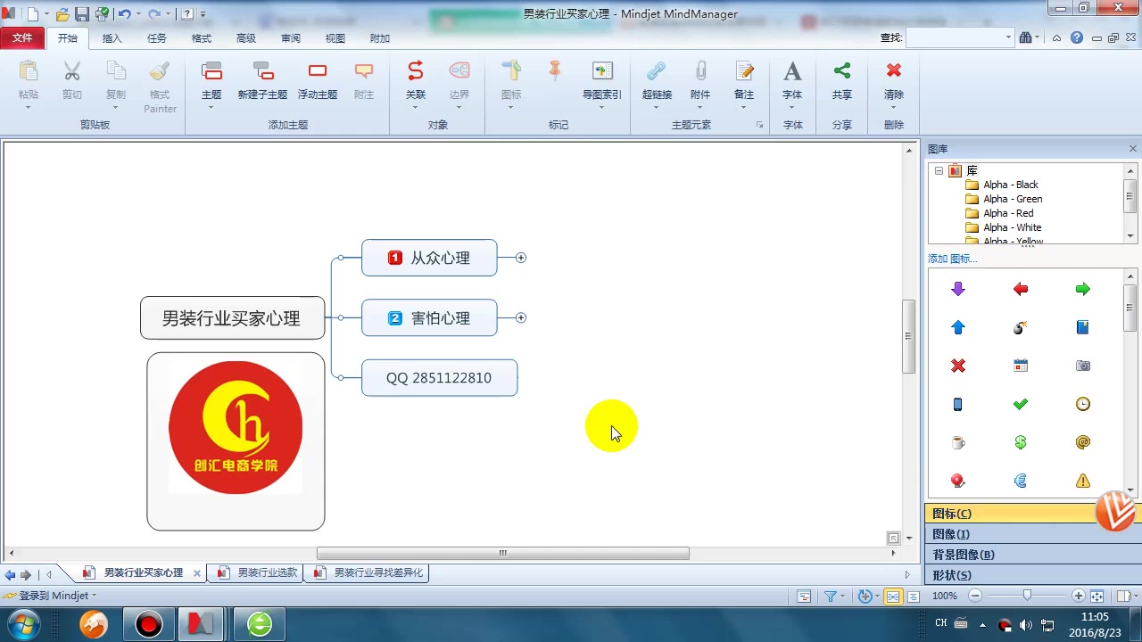Switch to the 任务 ribbon tab
The image size is (1142, 642).
pos(157,38)
